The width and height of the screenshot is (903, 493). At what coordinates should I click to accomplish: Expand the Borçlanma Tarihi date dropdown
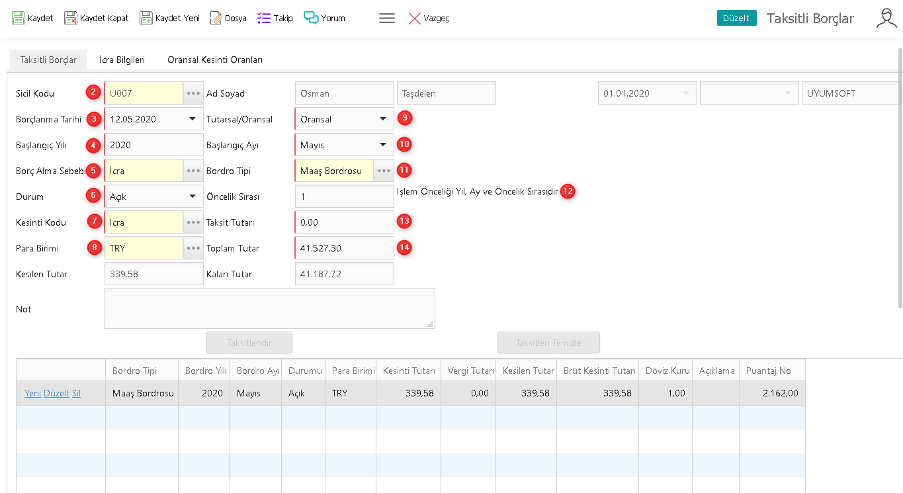pyautogui.click(x=193, y=119)
